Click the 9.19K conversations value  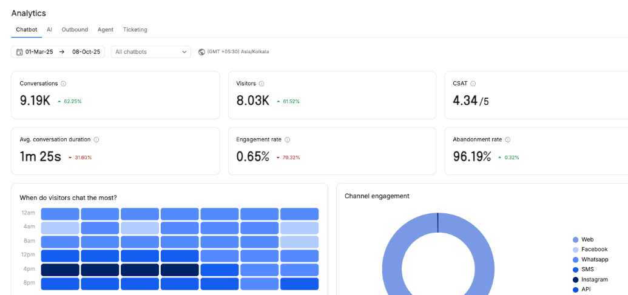point(35,101)
